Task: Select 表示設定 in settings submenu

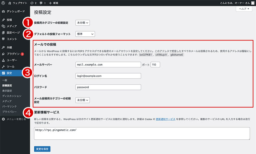Action: pos(8,91)
